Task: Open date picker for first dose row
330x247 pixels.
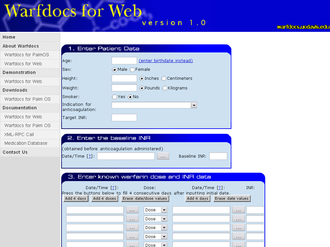Action: (x=132, y=210)
